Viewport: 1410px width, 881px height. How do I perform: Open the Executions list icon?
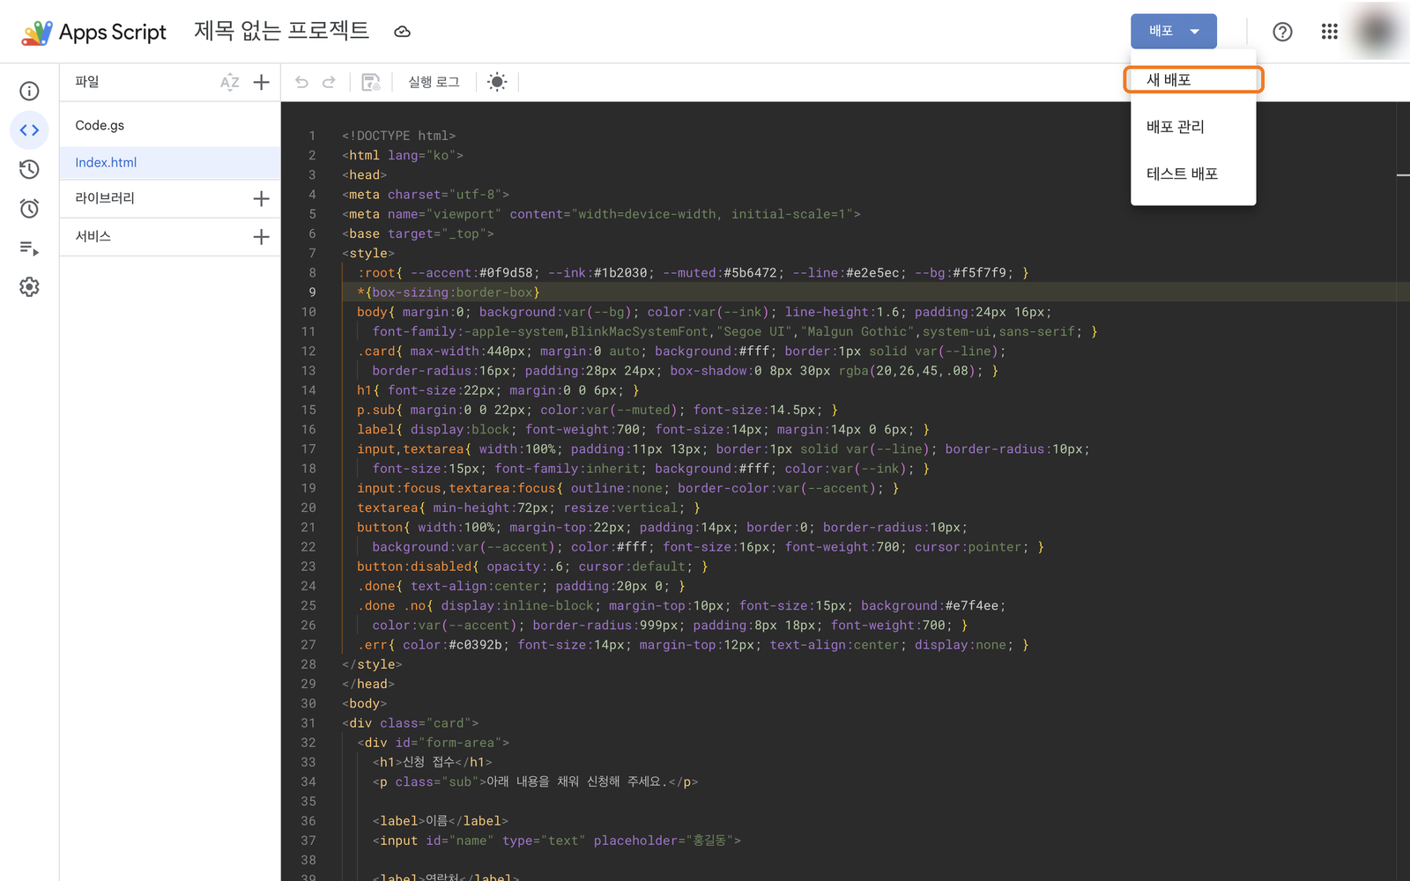[x=29, y=248]
